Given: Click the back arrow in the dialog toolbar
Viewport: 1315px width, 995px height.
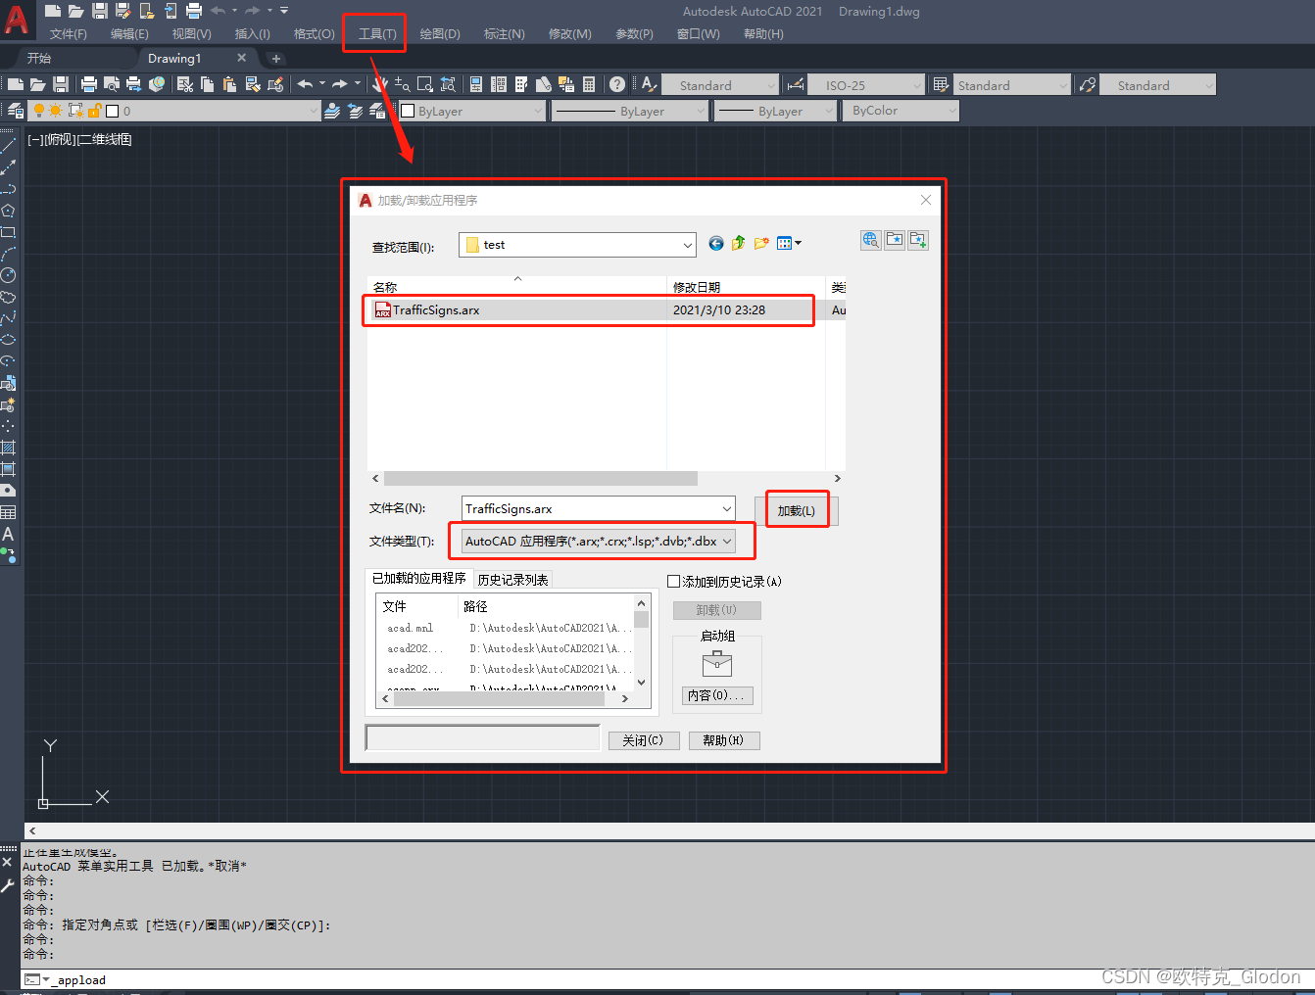Looking at the screenshot, I should (x=715, y=243).
